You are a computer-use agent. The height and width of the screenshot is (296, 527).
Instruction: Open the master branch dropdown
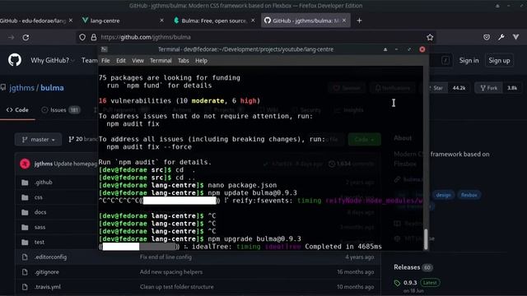point(38,140)
